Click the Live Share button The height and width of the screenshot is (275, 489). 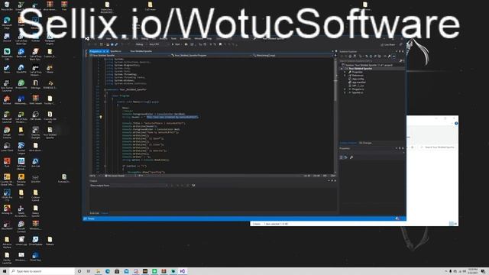click(388, 45)
